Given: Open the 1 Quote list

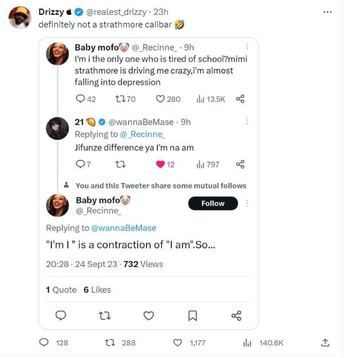Looking at the screenshot, I should click(61, 290).
